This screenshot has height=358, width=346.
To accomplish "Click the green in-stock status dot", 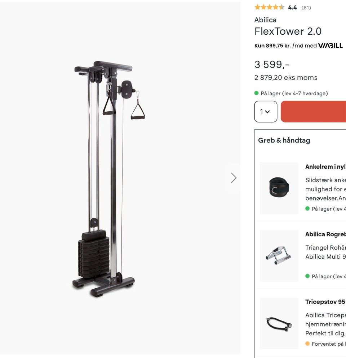I will pos(257,93).
